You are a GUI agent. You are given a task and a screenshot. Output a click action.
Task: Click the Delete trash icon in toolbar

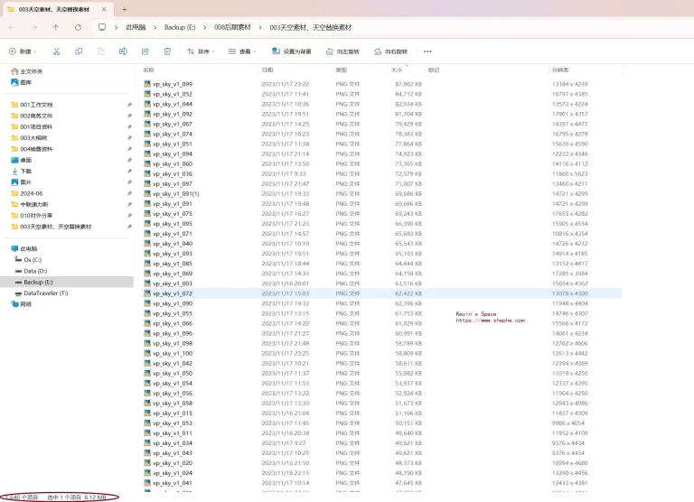pos(166,51)
